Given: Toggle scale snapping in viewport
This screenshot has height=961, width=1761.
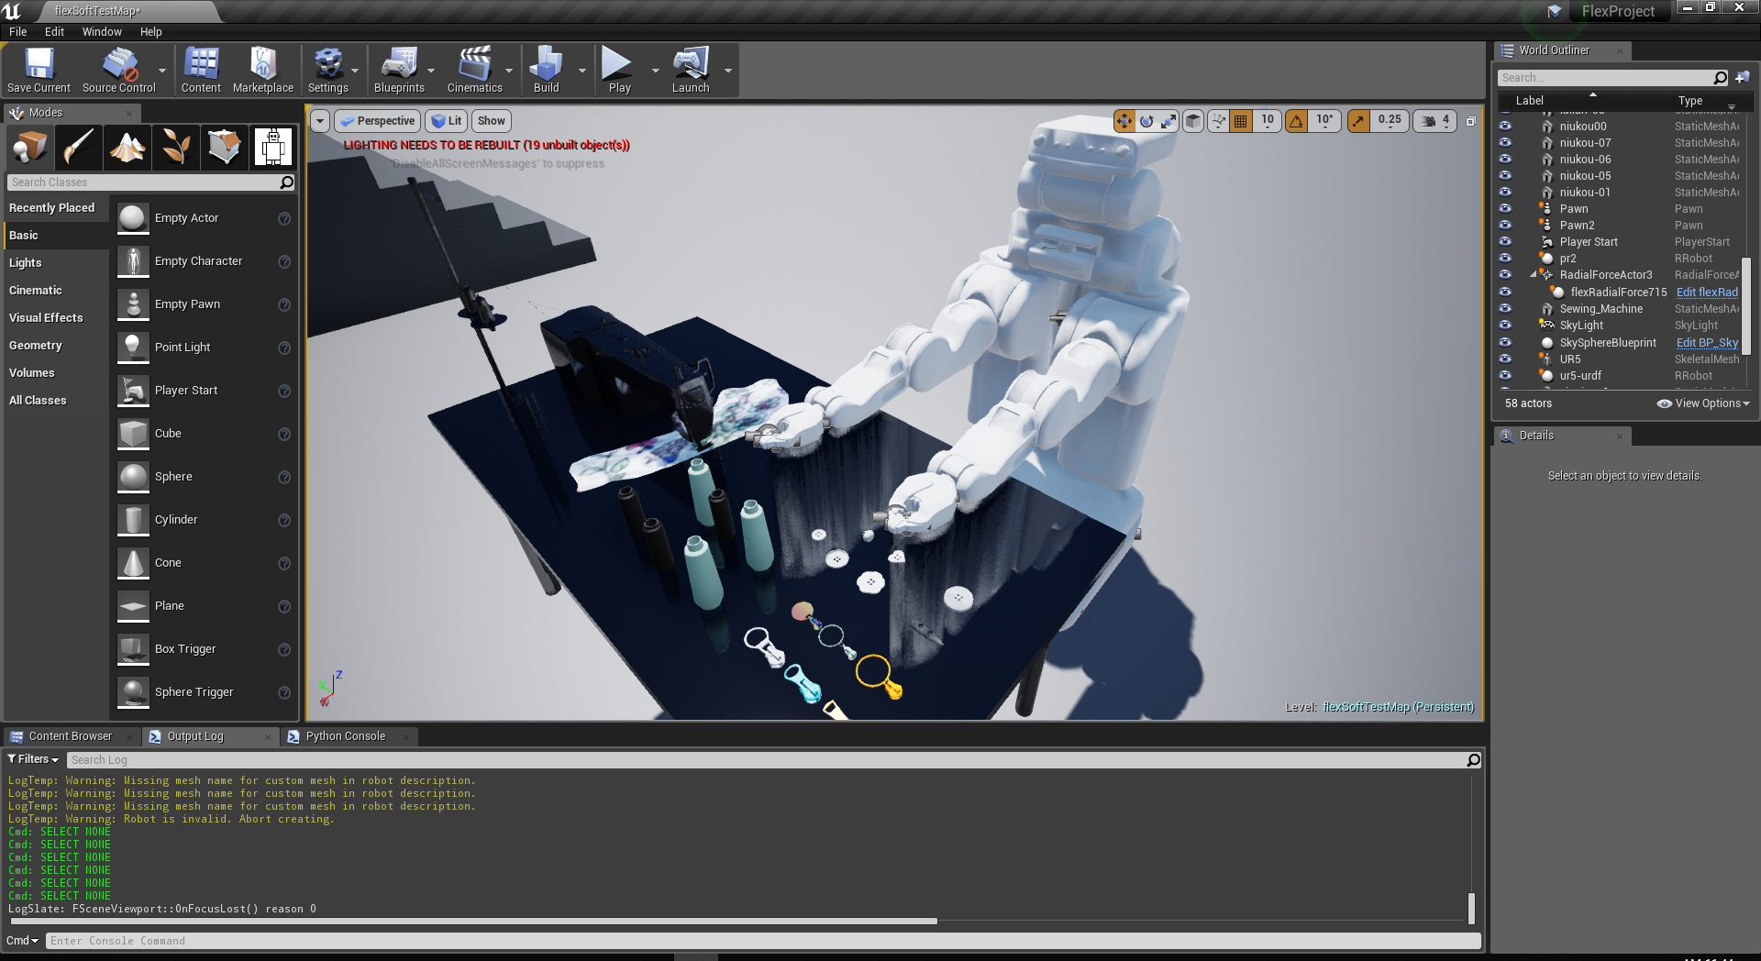Looking at the screenshot, I should [1358, 121].
